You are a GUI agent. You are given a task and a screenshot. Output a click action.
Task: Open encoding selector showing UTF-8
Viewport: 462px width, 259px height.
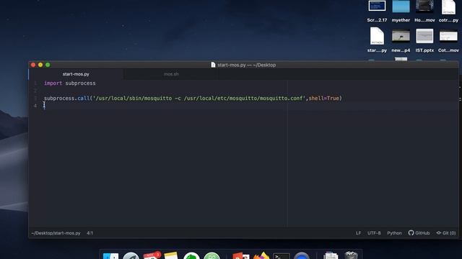[x=374, y=233]
